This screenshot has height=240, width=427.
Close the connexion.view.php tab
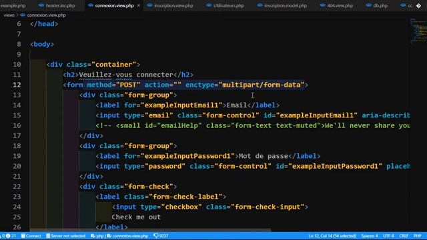[x=138, y=5]
